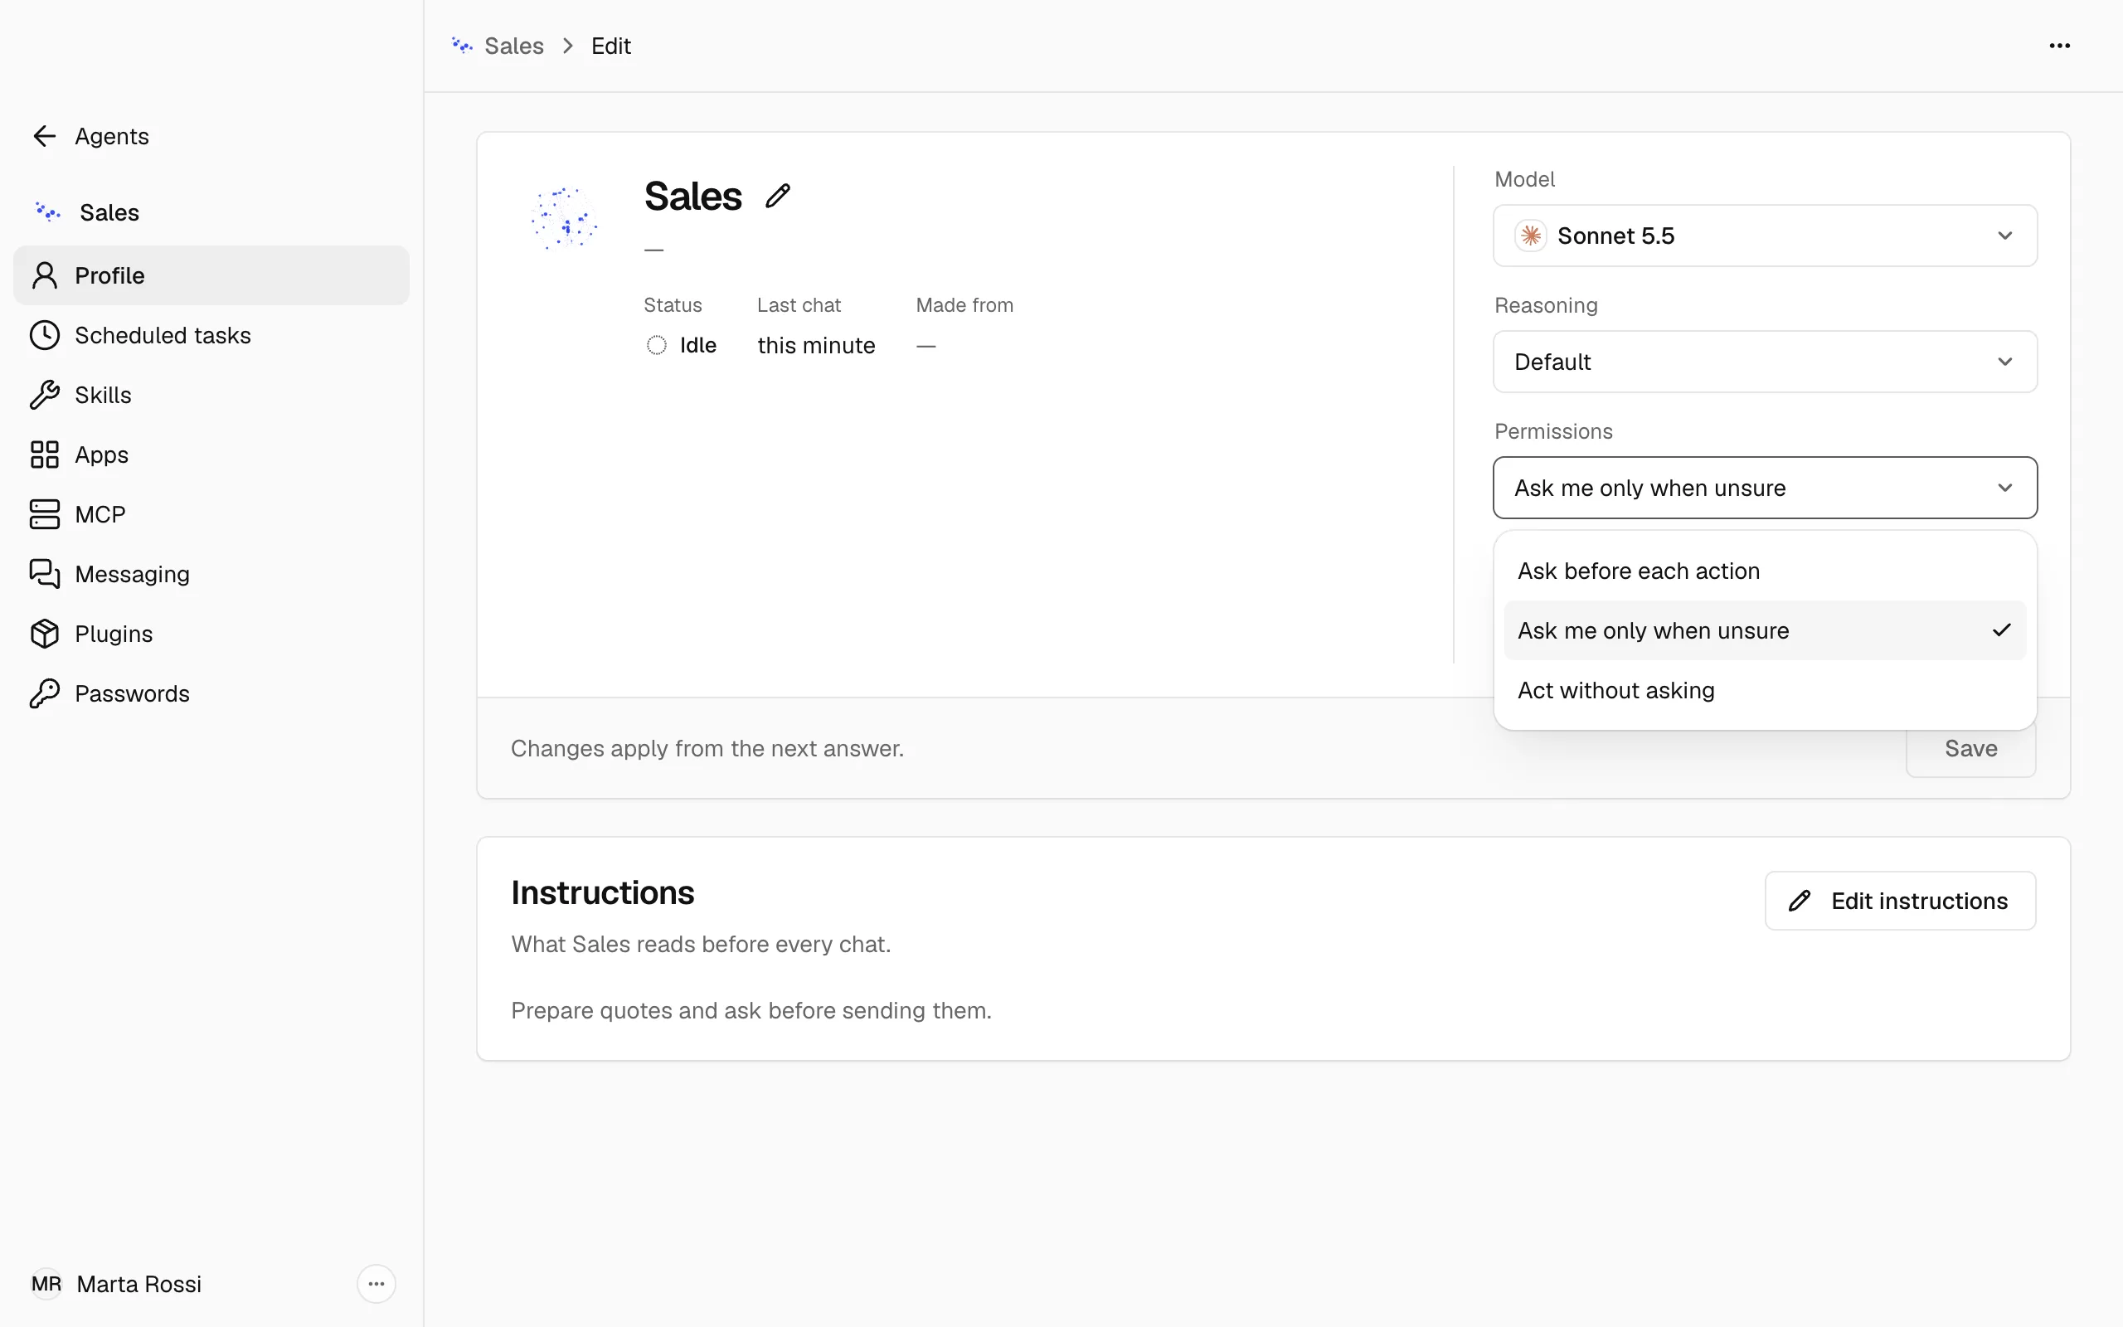2123x1327 pixels.
Task: Click the Marta Rossi user name
Action: [138, 1284]
